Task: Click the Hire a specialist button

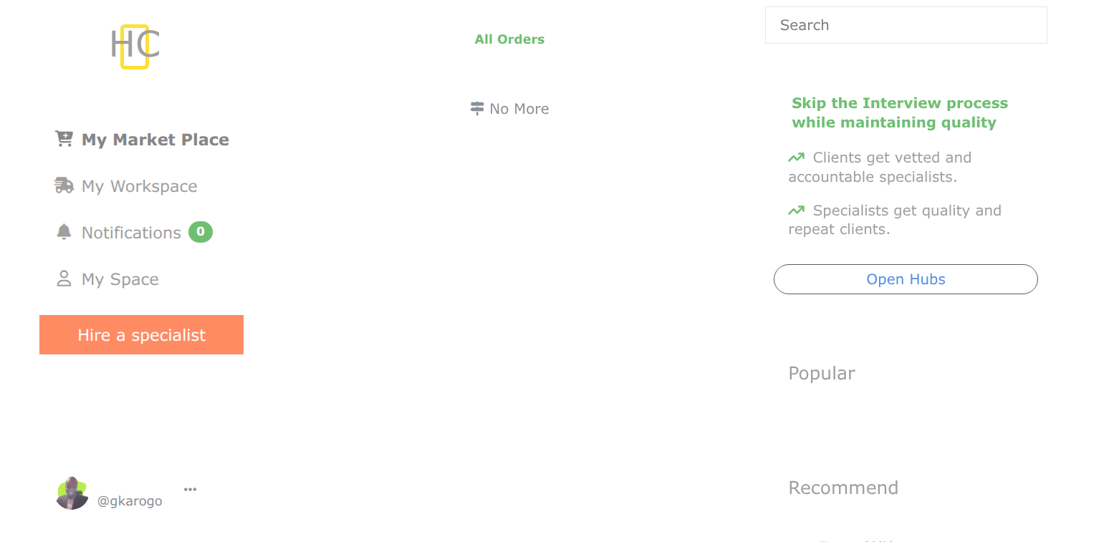Action: [x=141, y=334]
